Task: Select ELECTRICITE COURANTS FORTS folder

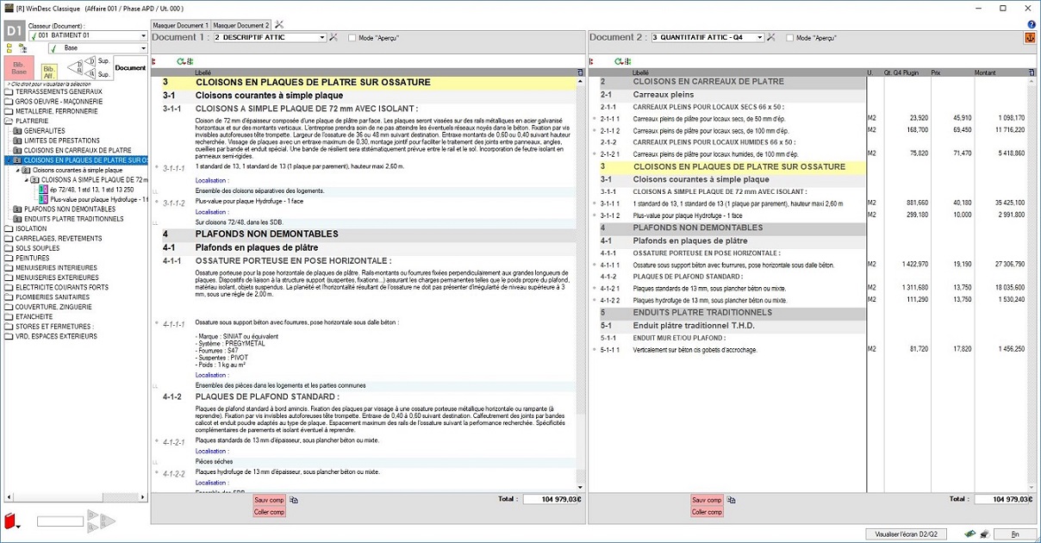Action: 57,288
